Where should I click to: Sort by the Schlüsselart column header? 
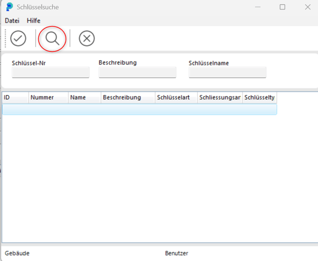click(177, 98)
